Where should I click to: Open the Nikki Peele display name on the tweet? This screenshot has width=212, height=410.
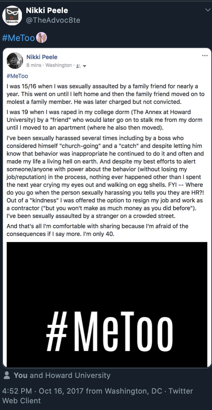coord(47,10)
